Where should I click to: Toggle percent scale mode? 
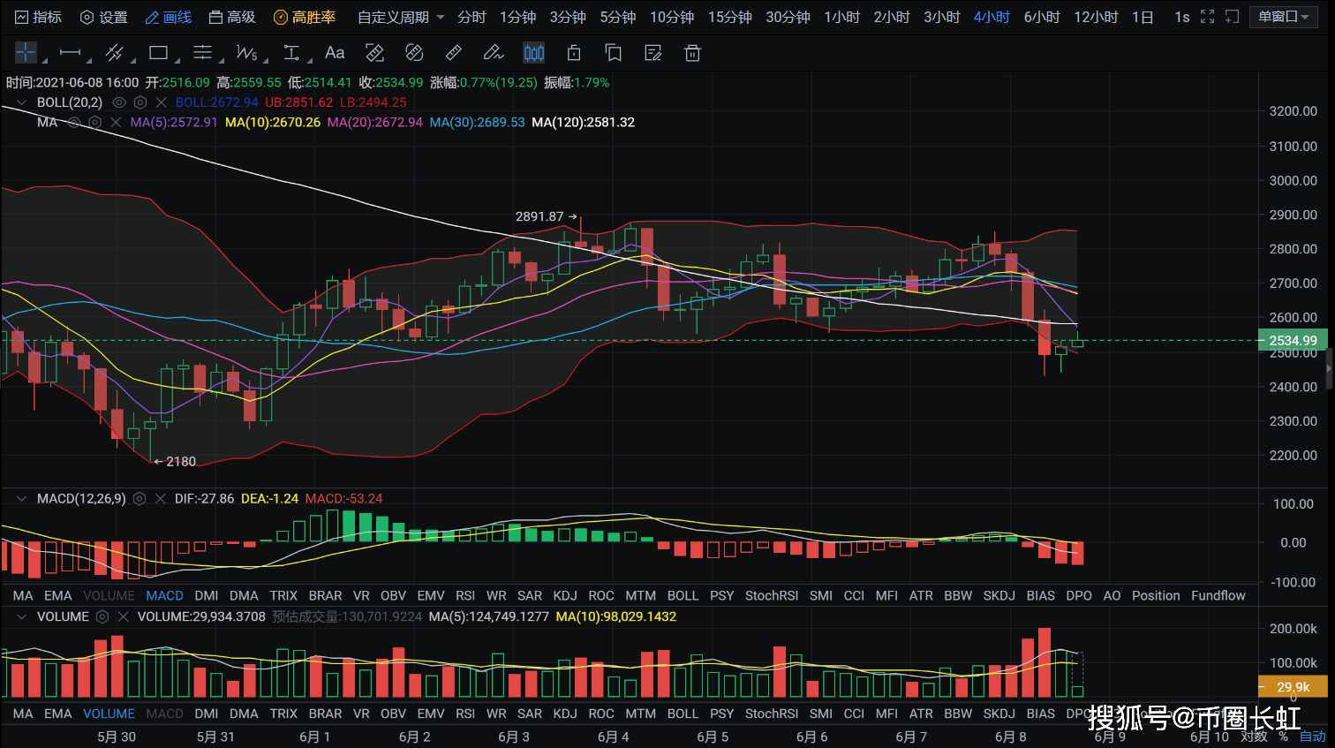pos(1283,736)
